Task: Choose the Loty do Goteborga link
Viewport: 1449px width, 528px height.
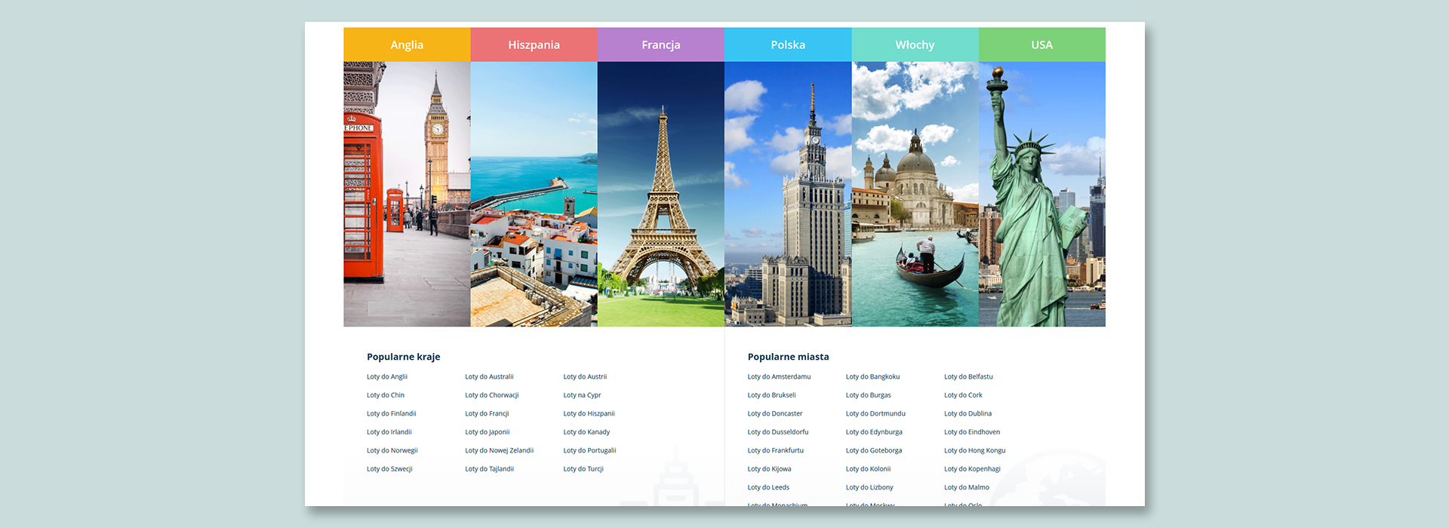Action: click(874, 450)
